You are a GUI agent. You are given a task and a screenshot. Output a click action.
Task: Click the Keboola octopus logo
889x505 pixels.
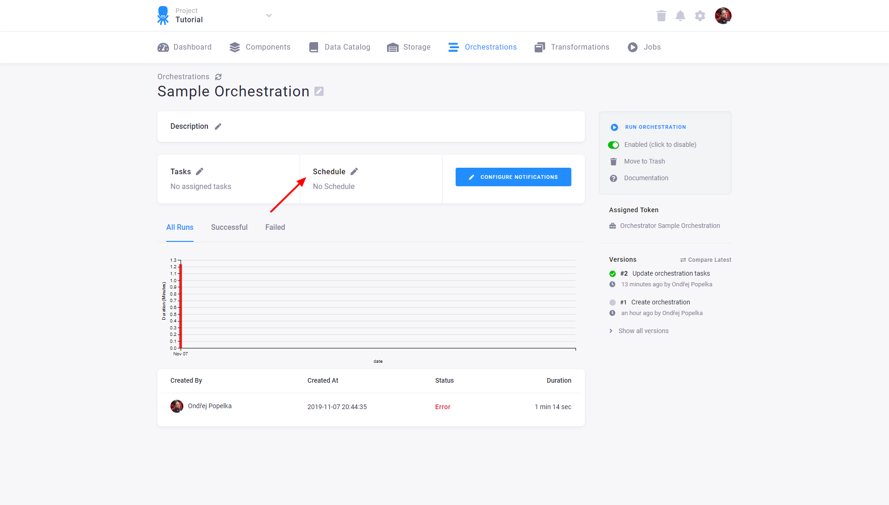coord(163,15)
